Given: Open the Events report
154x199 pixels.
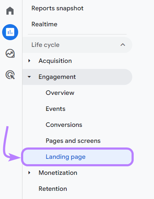Looking at the screenshot, I should [56, 109].
